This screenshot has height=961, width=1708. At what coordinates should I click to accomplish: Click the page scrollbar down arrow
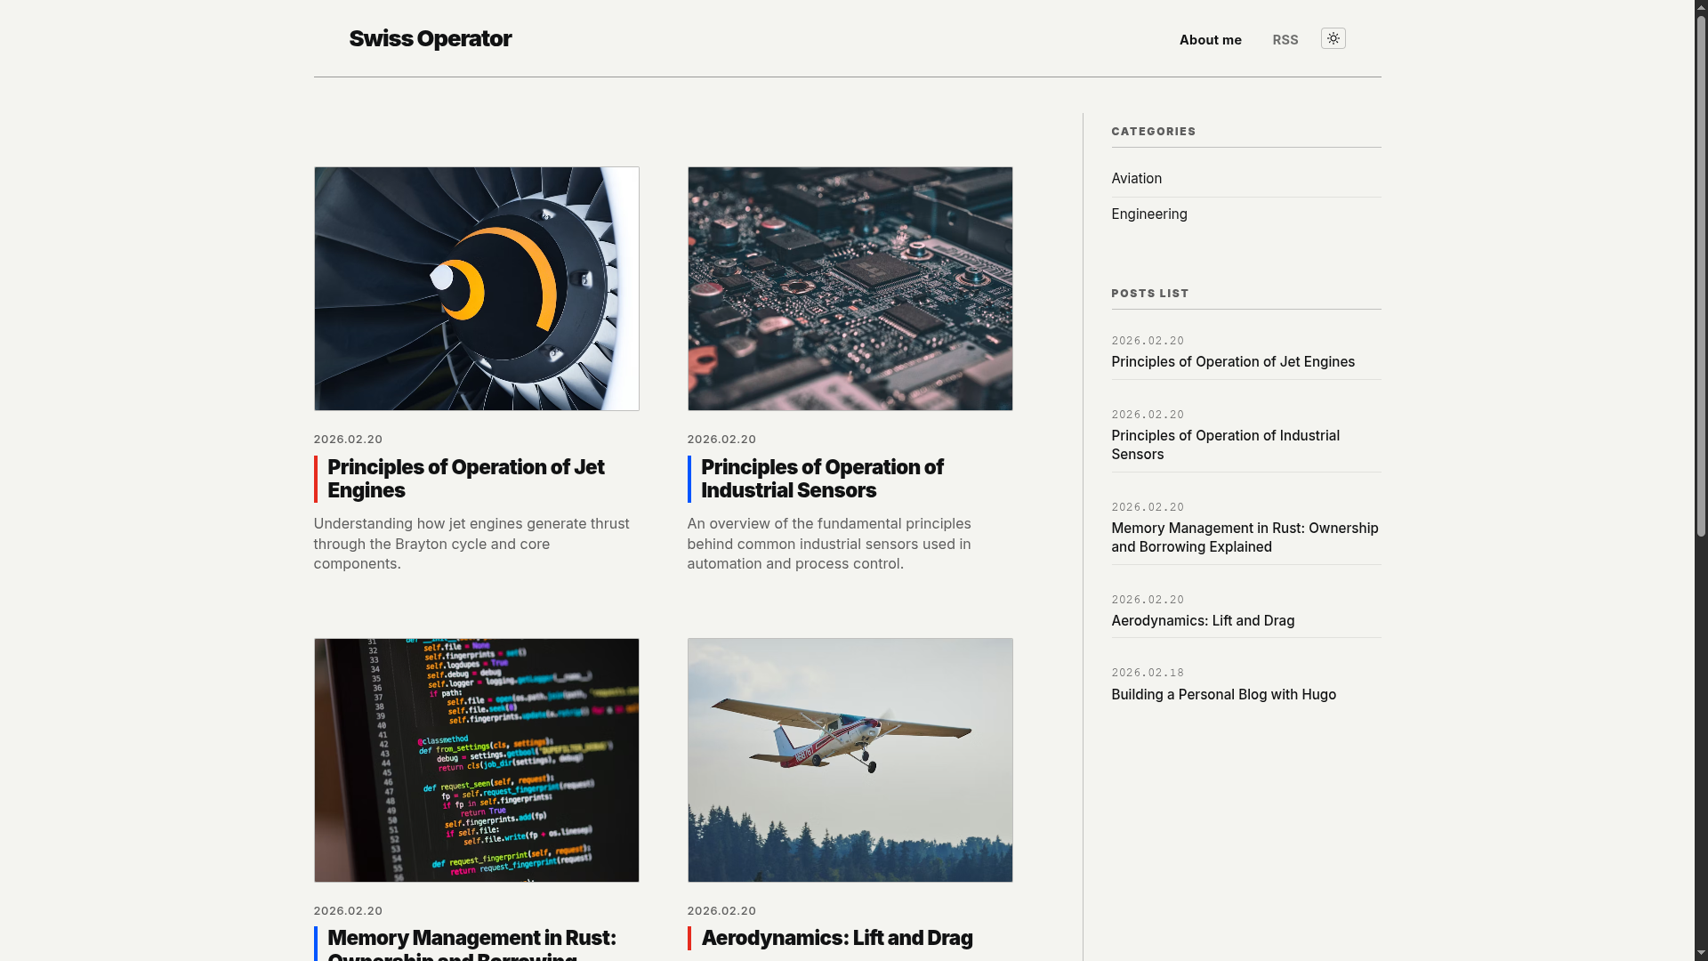[x=1701, y=953]
